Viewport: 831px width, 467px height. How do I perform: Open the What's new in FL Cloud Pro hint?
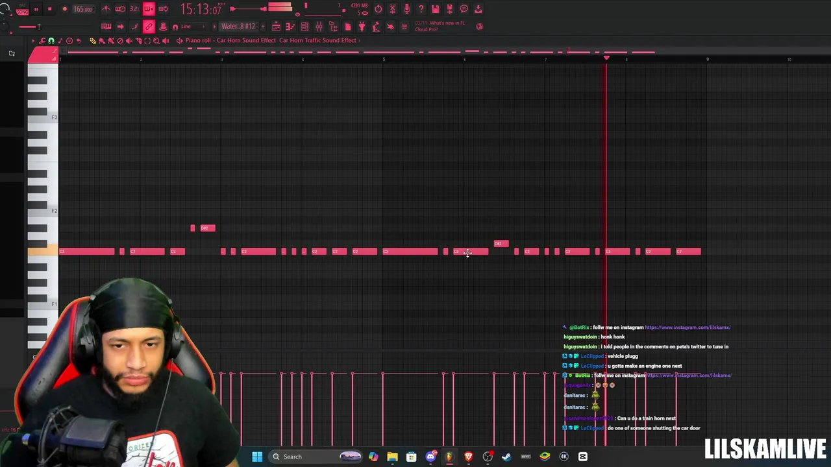tap(440, 26)
